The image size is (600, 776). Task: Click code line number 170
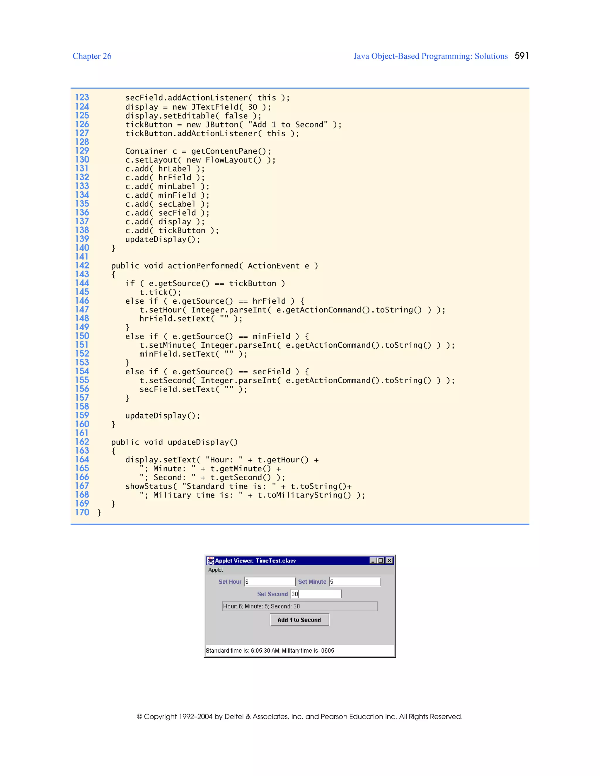point(82,512)
